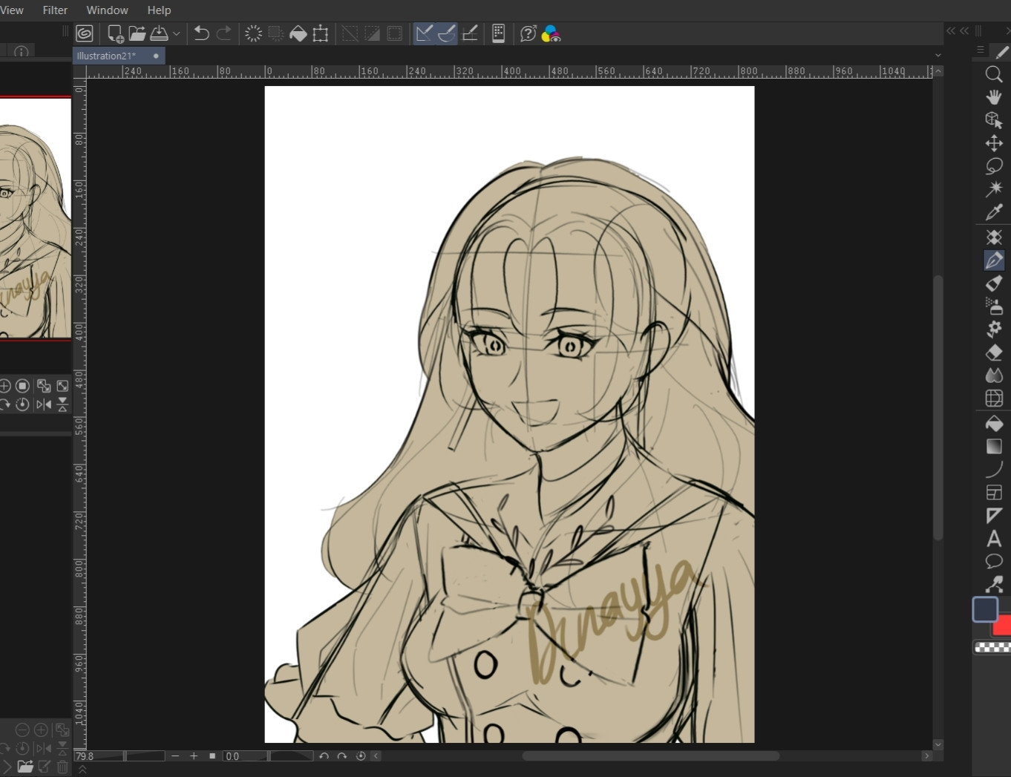Reset canvas rotation in status bar
The height and width of the screenshot is (777, 1011).
tap(361, 756)
